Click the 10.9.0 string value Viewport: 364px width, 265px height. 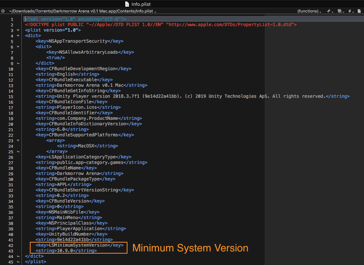[x=66, y=251]
